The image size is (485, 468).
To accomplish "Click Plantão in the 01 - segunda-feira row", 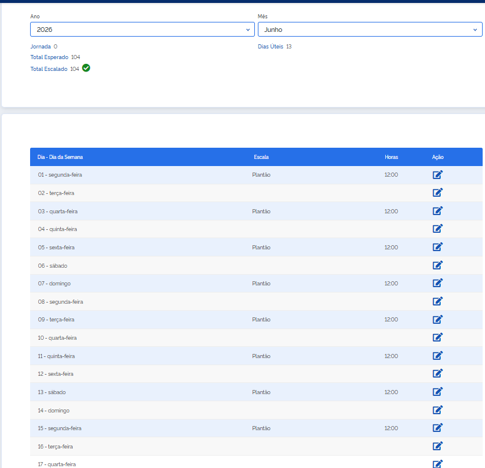I will [x=261, y=175].
